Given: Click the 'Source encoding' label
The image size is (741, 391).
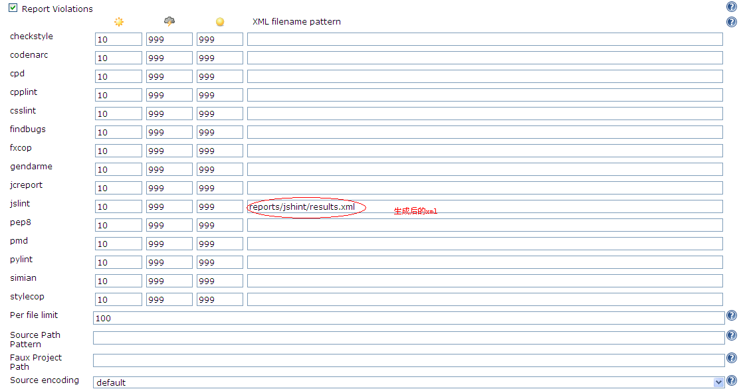Looking at the screenshot, I should [45, 380].
